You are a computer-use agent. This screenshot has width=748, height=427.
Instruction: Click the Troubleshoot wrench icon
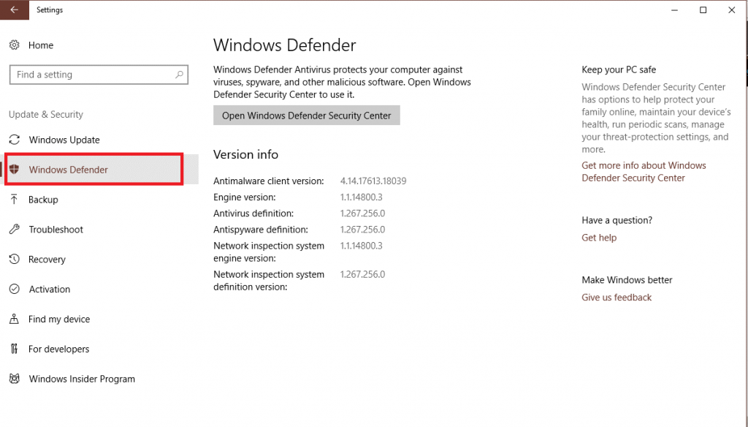pos(15,230)
